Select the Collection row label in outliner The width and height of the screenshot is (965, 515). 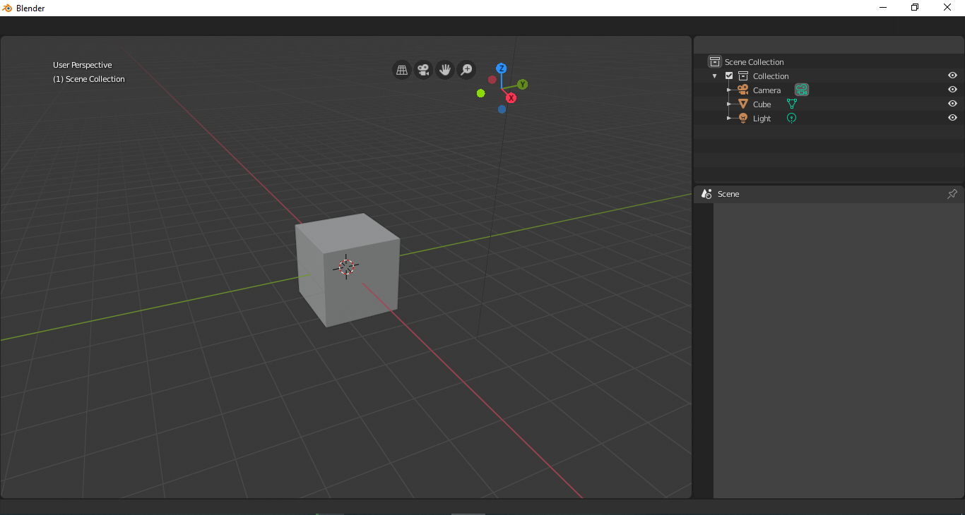click(771, 76)
